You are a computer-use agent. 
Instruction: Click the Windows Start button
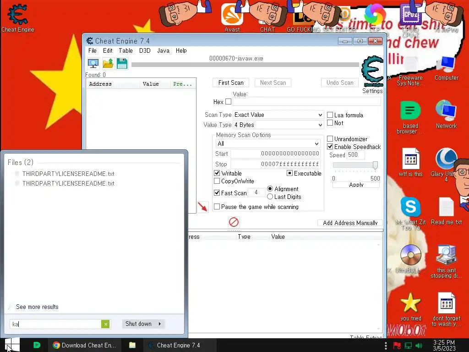pos(12,345)
